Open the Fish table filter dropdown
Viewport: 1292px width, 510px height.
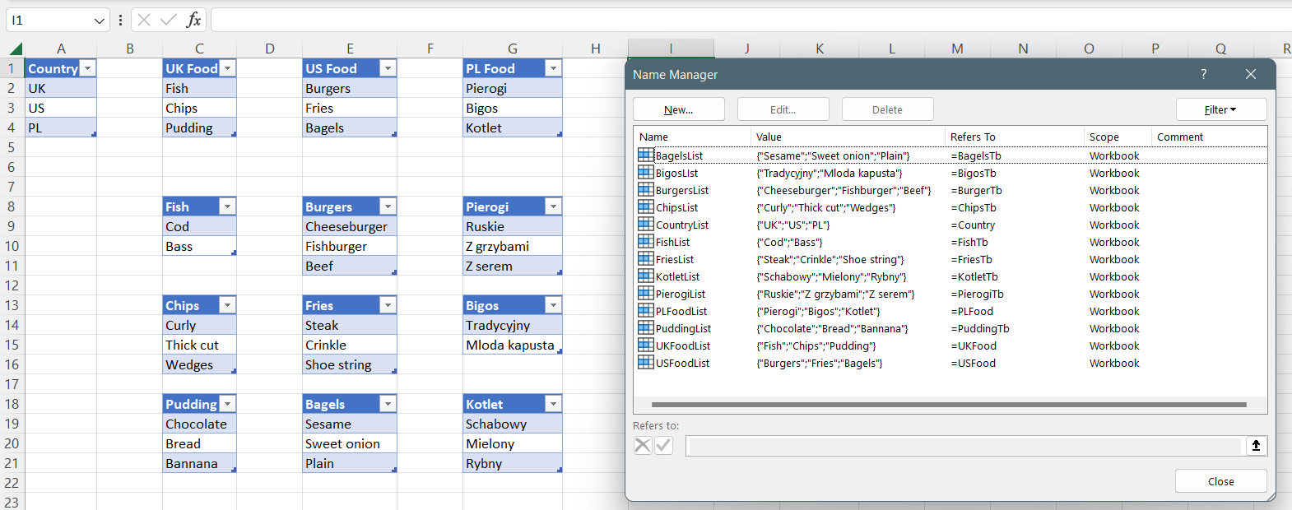228,206
